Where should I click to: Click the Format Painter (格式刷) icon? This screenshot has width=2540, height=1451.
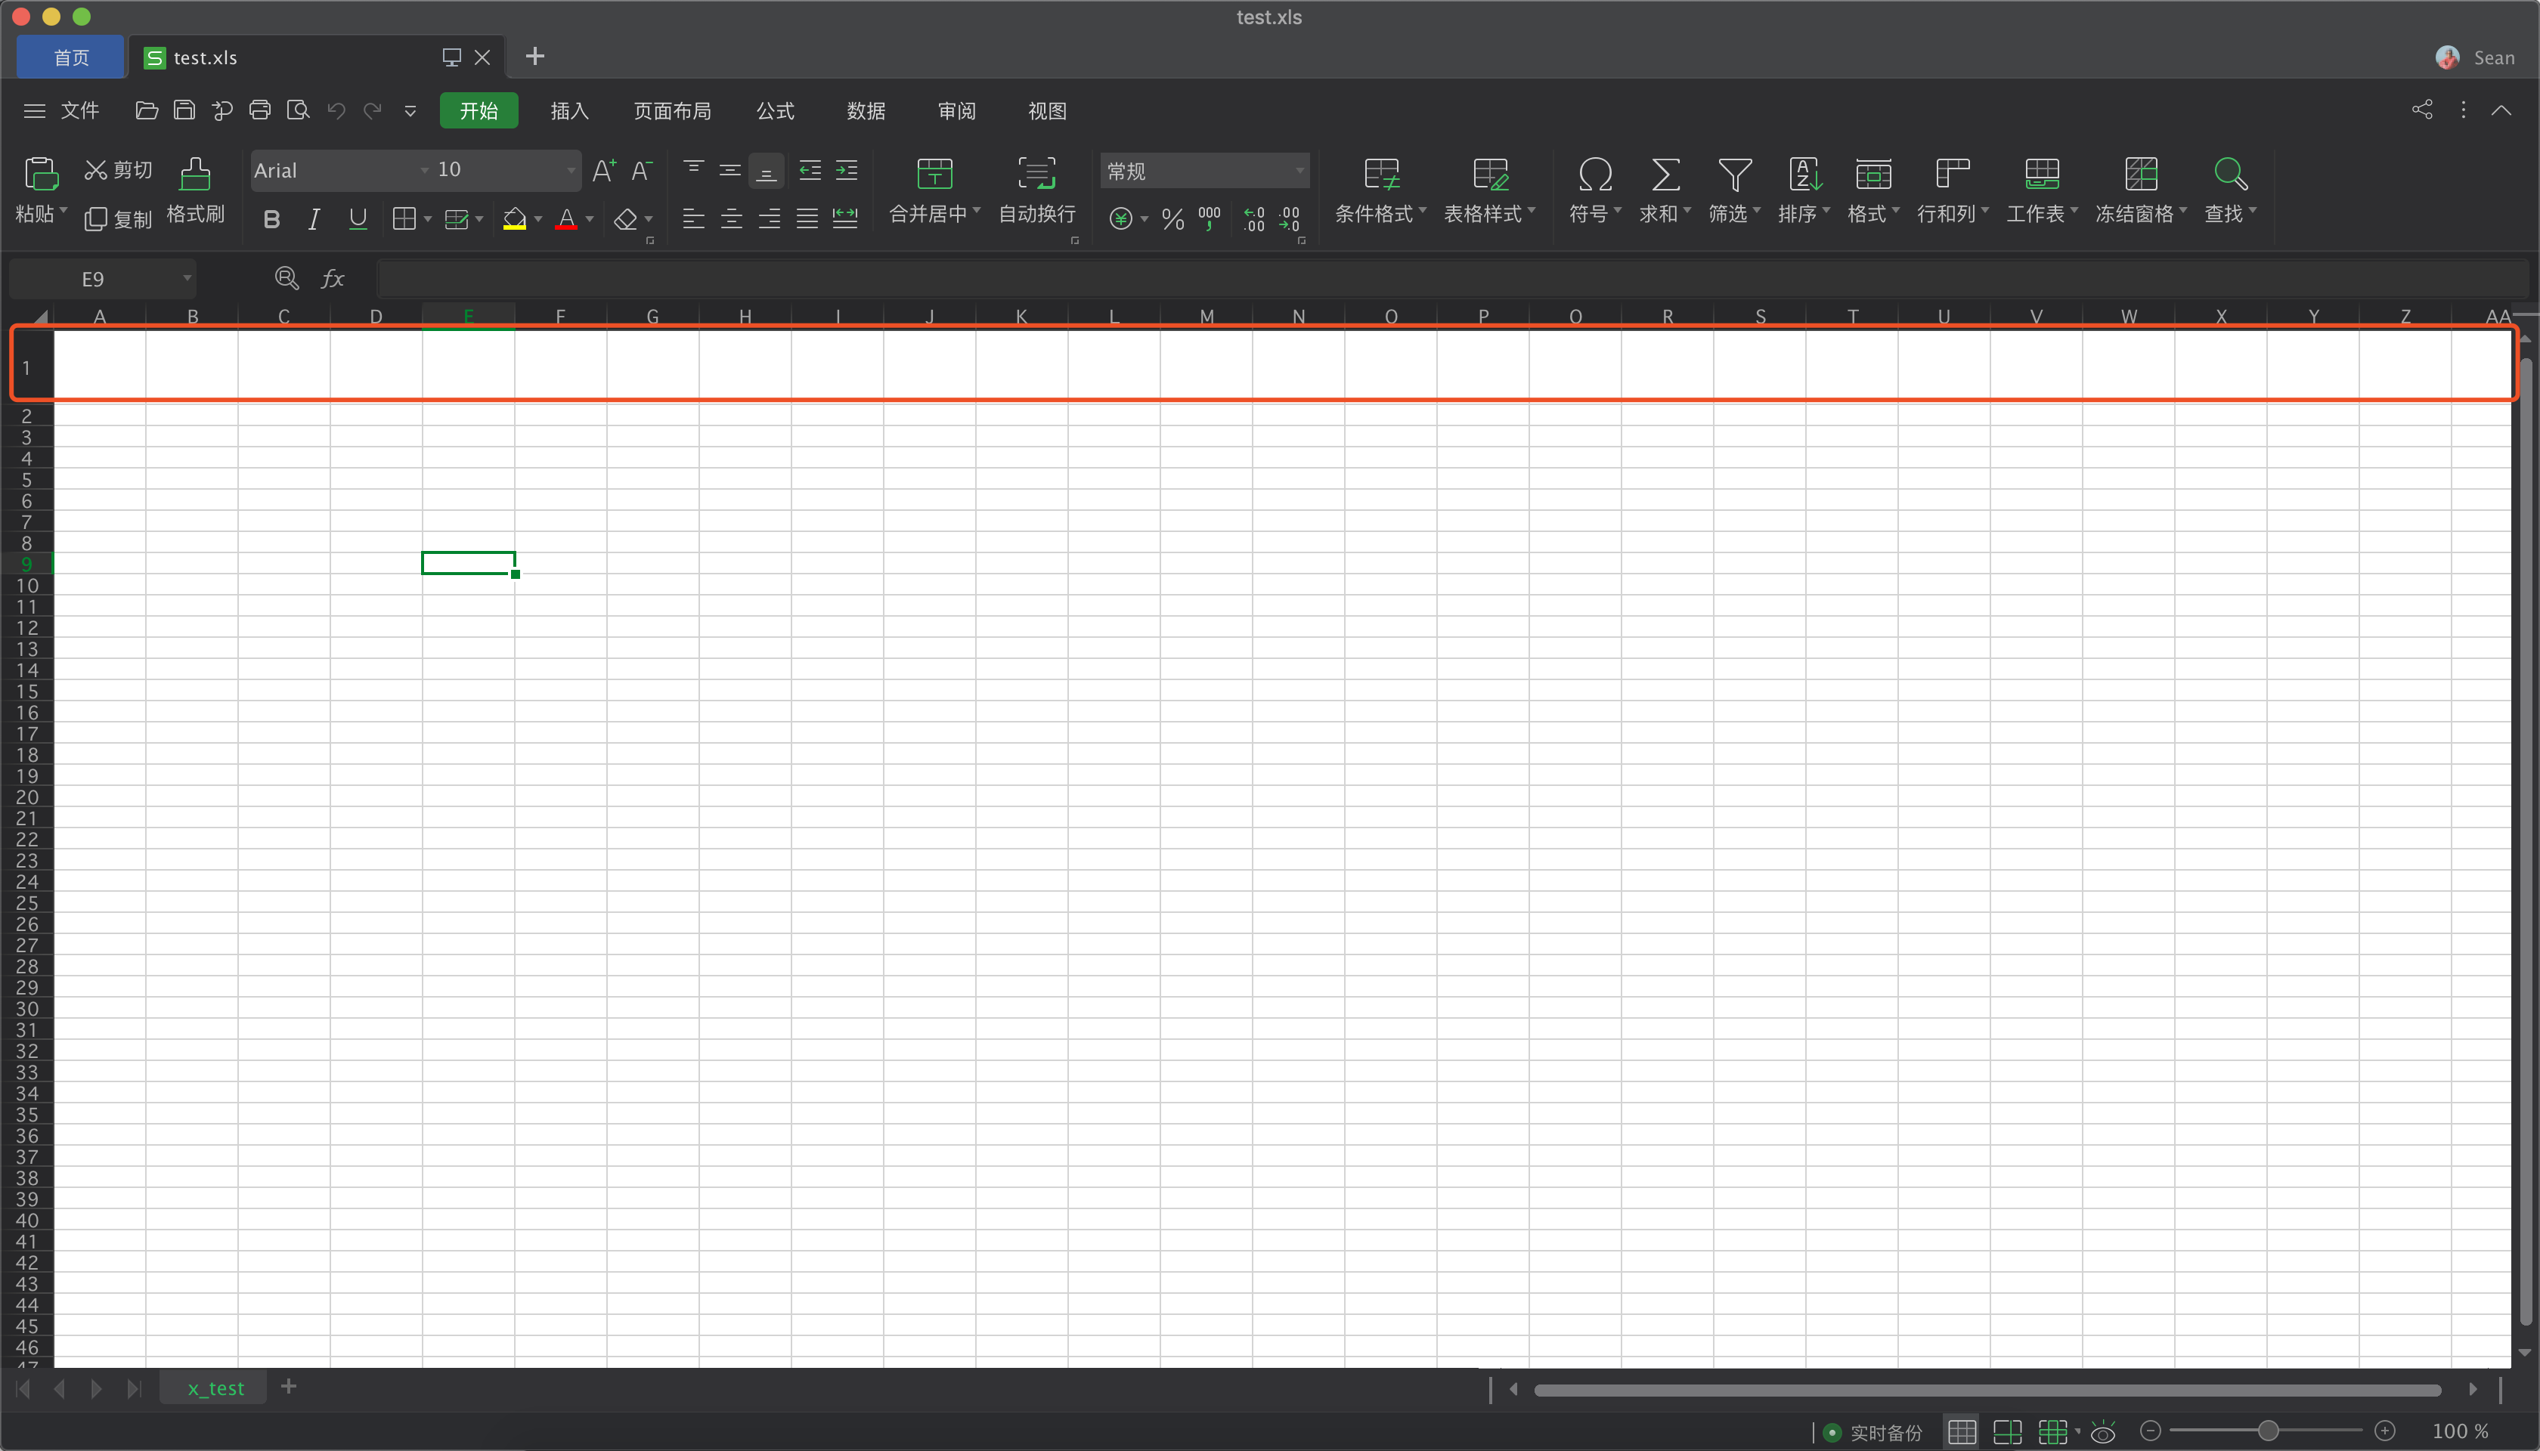[x=194, y=175]
